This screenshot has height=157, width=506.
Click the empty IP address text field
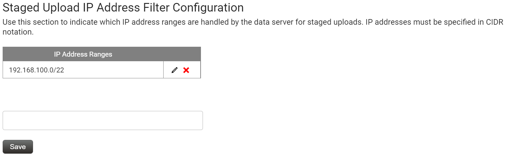coord(102,120)
